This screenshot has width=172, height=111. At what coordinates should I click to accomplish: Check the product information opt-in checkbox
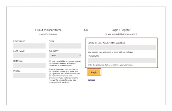(x=50, y=61)
